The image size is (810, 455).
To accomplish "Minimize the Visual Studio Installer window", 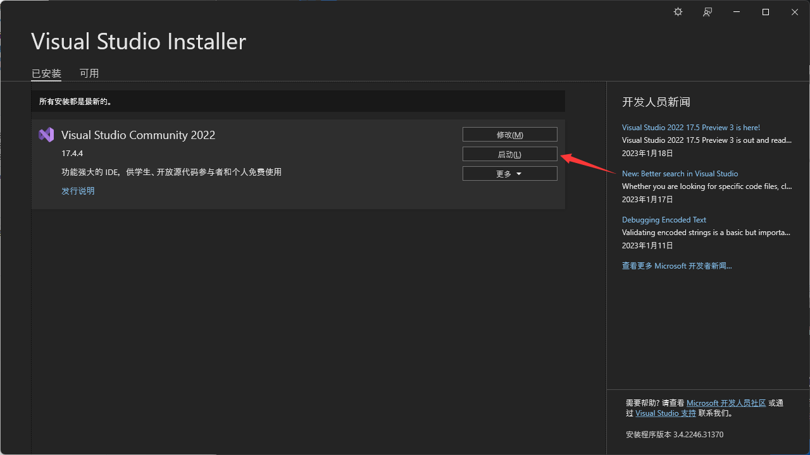I will click(737, 12).
